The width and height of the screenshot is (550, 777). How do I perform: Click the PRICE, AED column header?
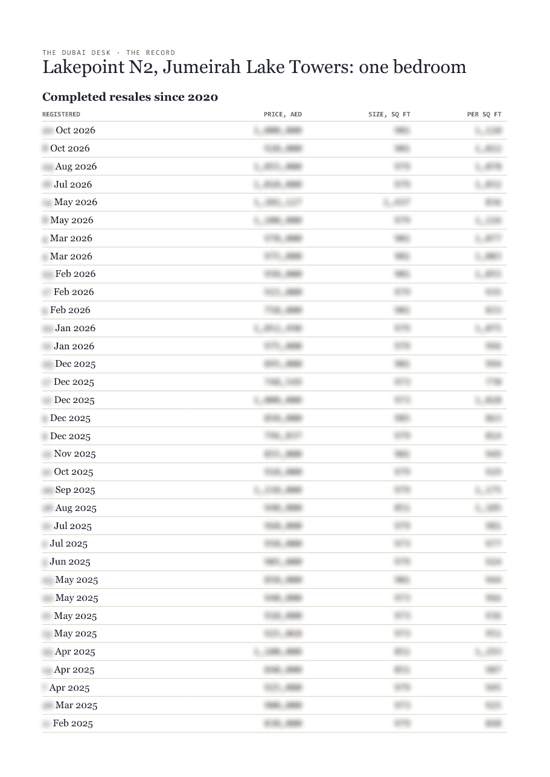(x=283, y=115)
